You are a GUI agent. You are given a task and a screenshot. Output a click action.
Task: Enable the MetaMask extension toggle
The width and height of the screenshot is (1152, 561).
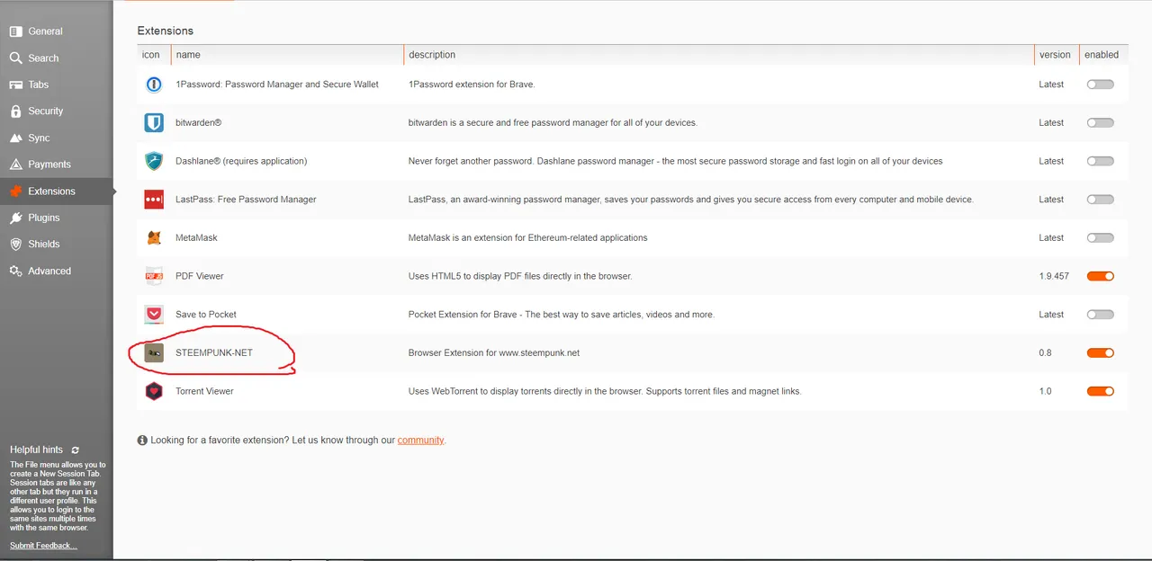[x=1100, y=238]
